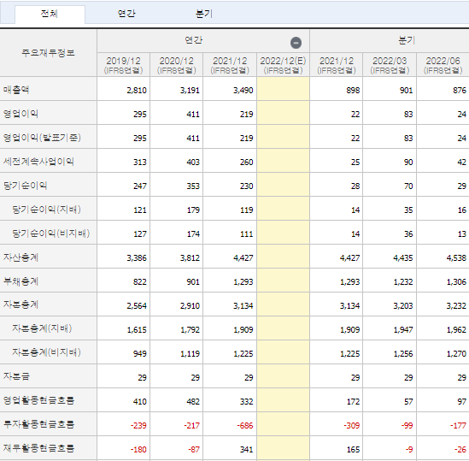Select the 영업활동현금흐름 row label
The width and height of the screenshot is (469, 461).
[x=38, y=400]
